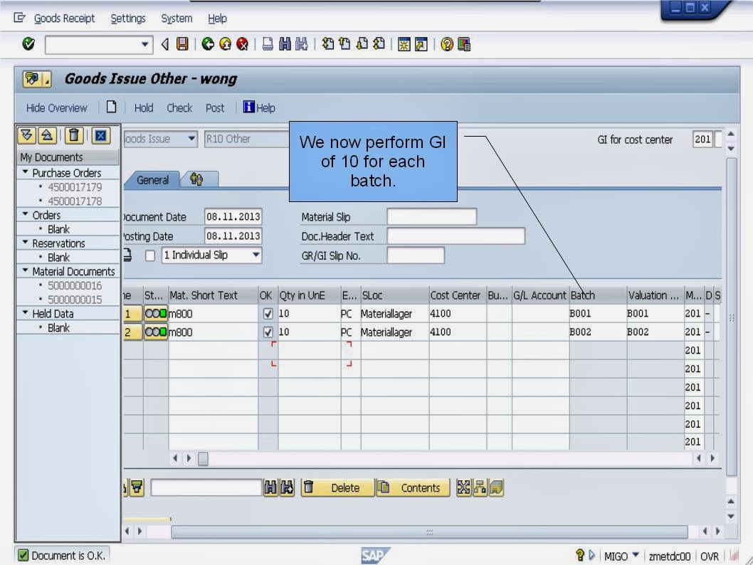Viewport: 753px width, 565px height.
Task: Click the Hide Overview button
Action: [x=57, y=108]
